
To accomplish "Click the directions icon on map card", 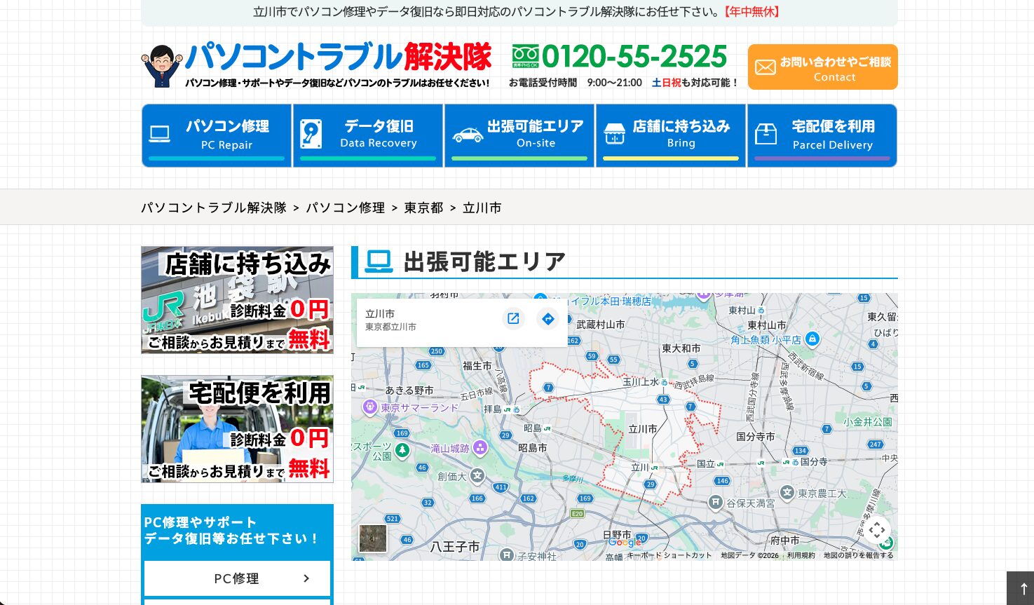I will [x=548, y=318].
